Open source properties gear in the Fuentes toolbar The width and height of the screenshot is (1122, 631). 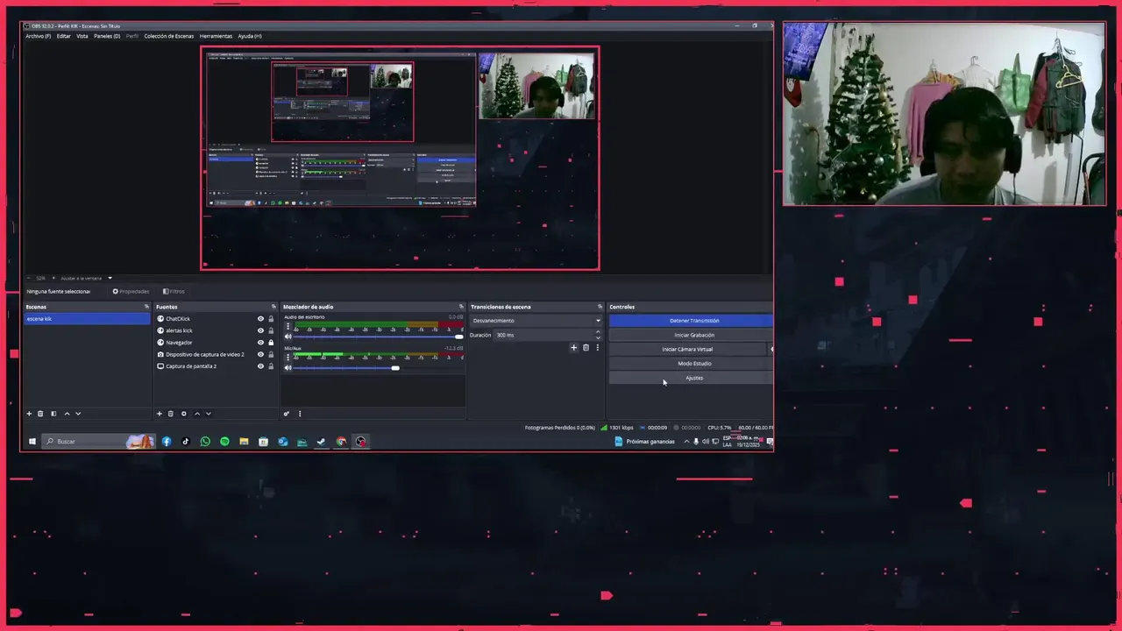click(183, 414)
